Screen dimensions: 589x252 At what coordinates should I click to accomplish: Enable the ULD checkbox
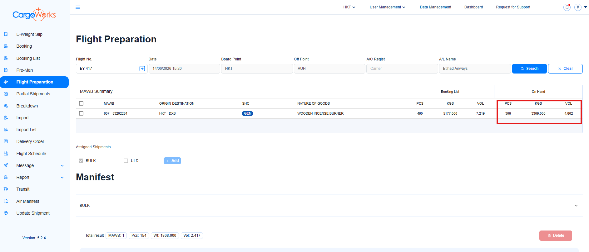click(126, 161)
